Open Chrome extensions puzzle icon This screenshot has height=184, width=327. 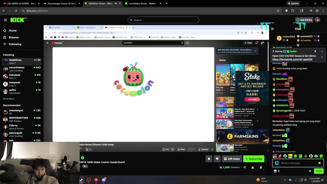tap(293, 11)
